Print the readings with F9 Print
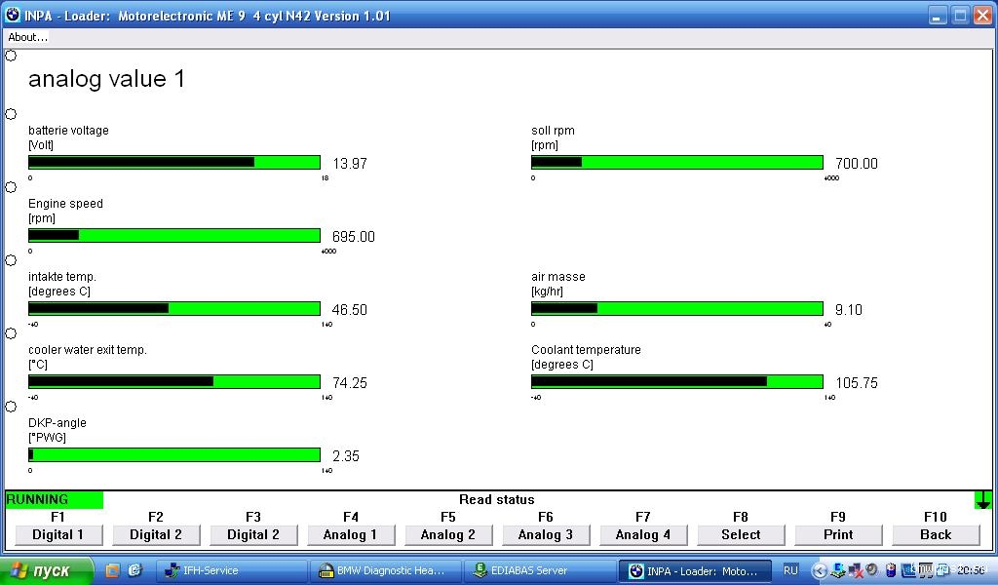 [x=838, y=534]
